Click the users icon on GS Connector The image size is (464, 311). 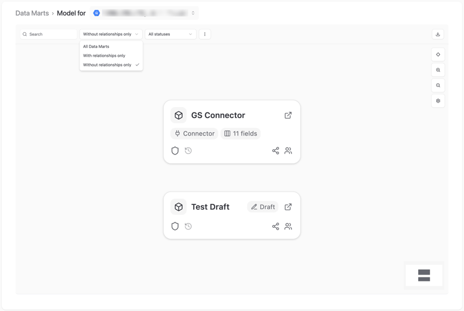pos(288,151)
